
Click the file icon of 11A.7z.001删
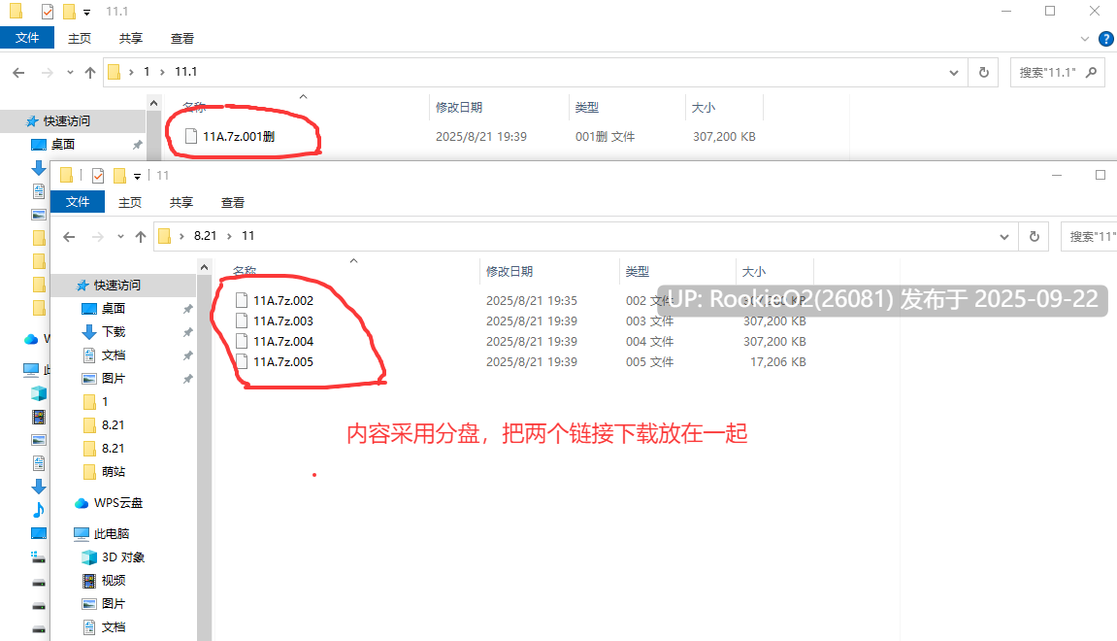(191, 136)
